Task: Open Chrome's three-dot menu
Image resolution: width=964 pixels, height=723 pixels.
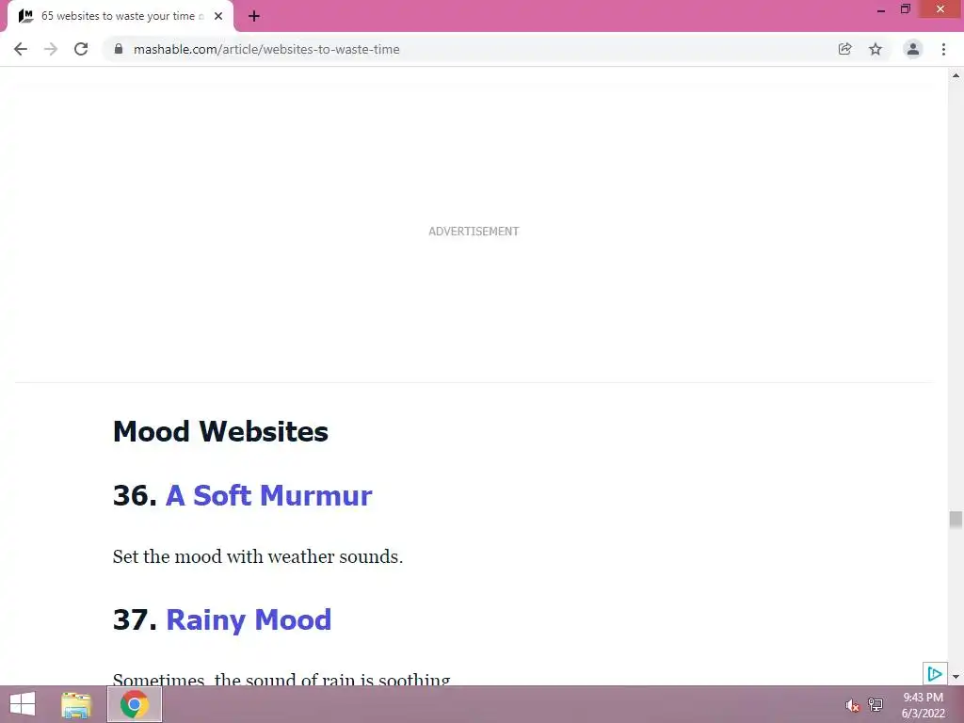Action: (x=943, y=49)
